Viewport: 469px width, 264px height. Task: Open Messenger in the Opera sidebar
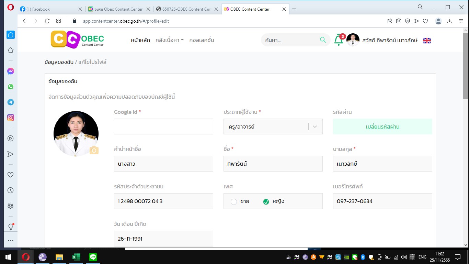(11, 71)
